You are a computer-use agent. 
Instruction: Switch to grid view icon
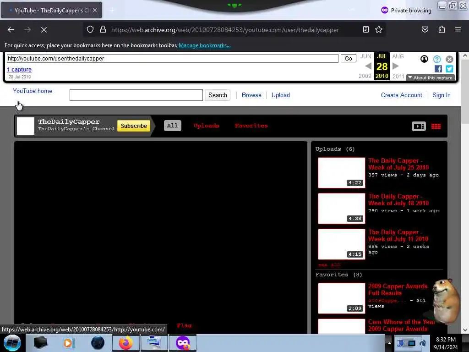[x=436, y=126]
